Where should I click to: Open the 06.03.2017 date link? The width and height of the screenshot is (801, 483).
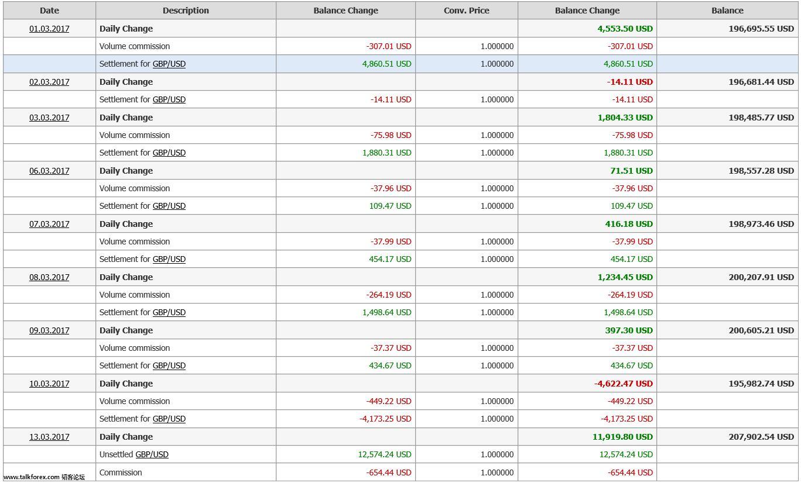click(x=49, y=171)
